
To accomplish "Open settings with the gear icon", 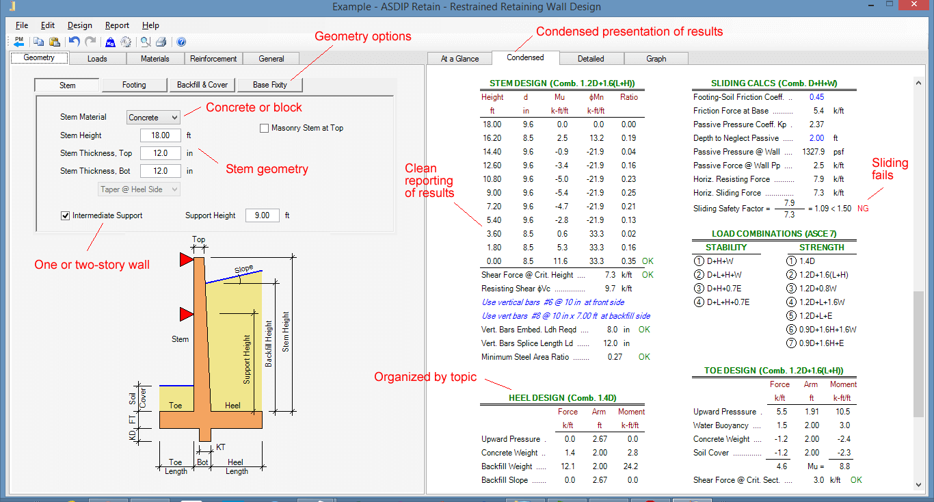I will point(126,42).
